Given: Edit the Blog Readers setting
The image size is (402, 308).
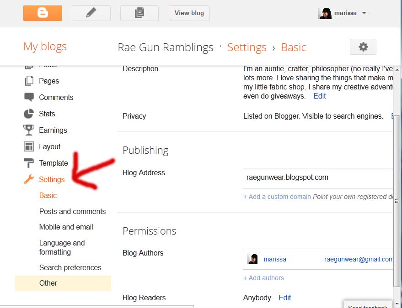Looking at the screenshot, I should pos(284,298).
